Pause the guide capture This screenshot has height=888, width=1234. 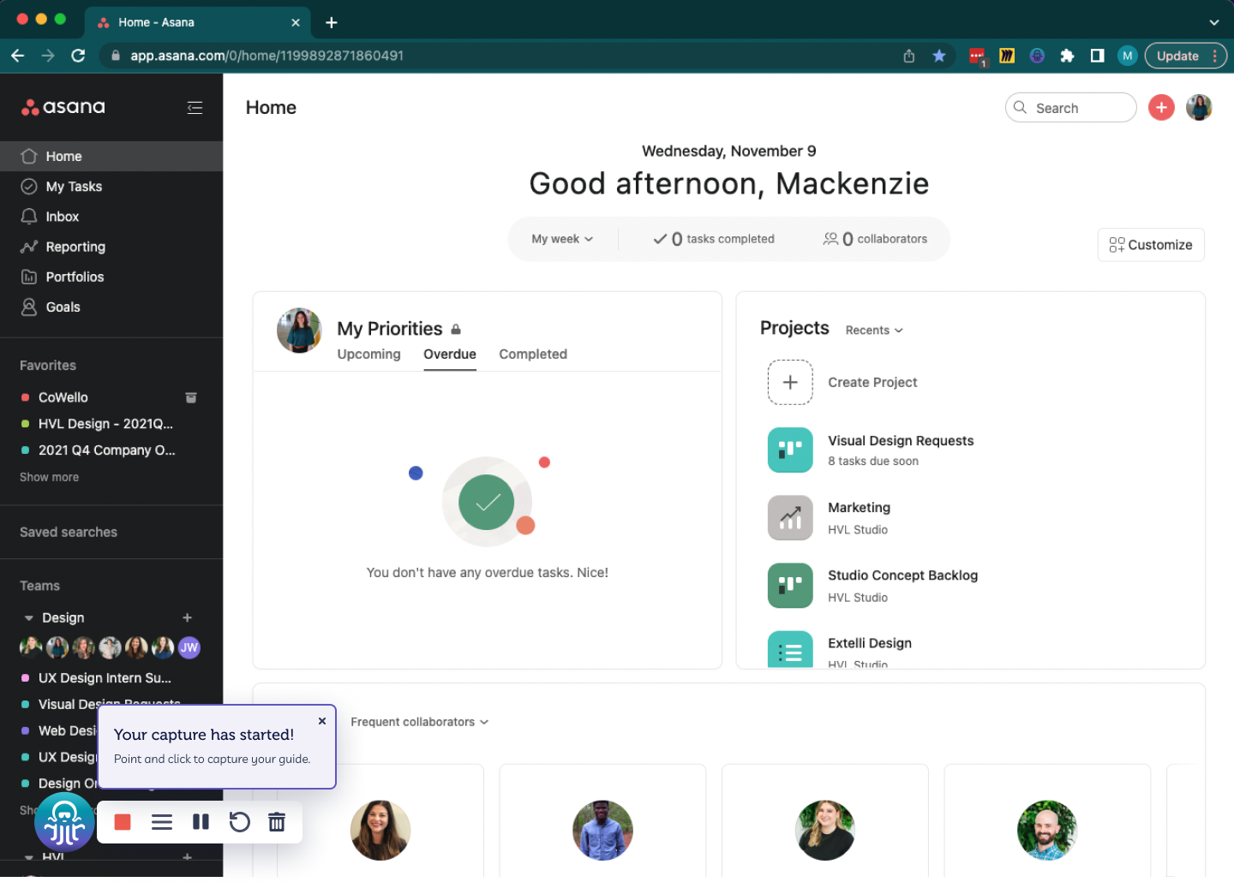point(201,822)
